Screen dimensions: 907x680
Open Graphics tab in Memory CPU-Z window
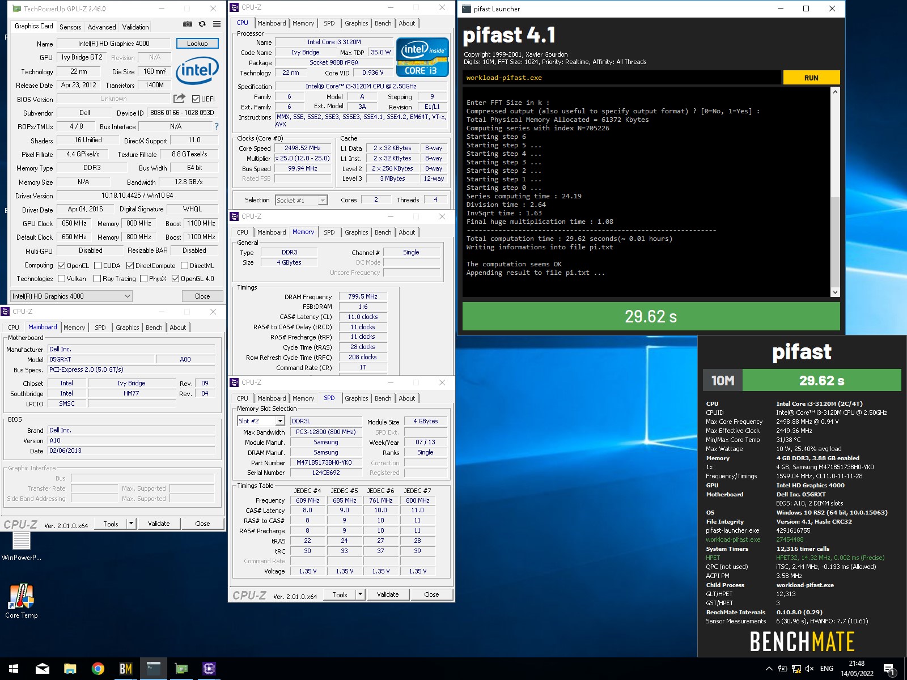(357, 232)
